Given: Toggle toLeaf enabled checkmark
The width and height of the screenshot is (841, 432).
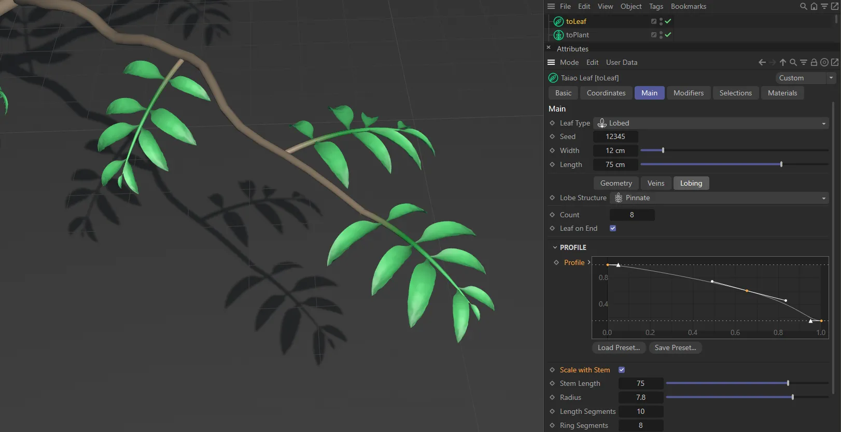Looking at the screenshot, I should [668, 21].
